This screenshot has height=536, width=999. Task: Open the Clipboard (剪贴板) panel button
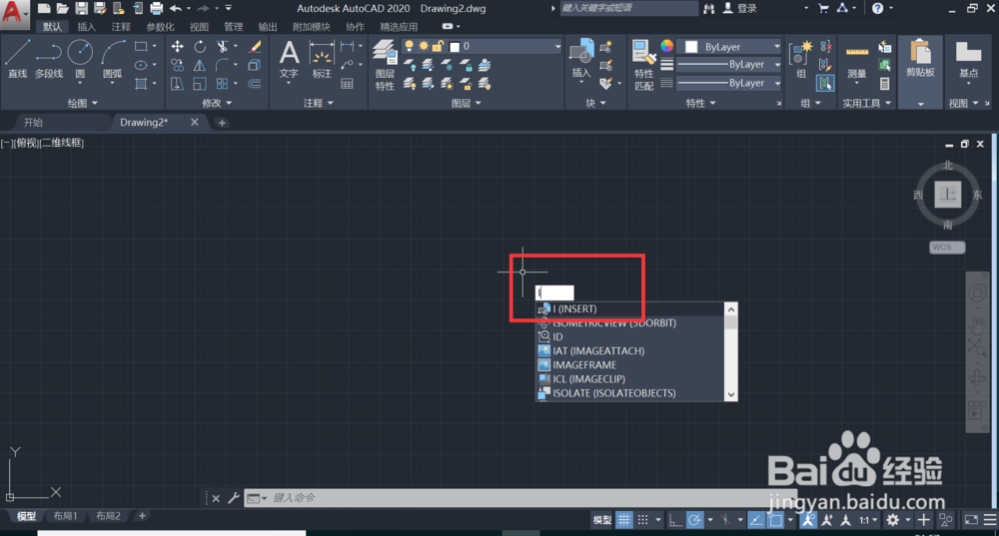[920, 70]
